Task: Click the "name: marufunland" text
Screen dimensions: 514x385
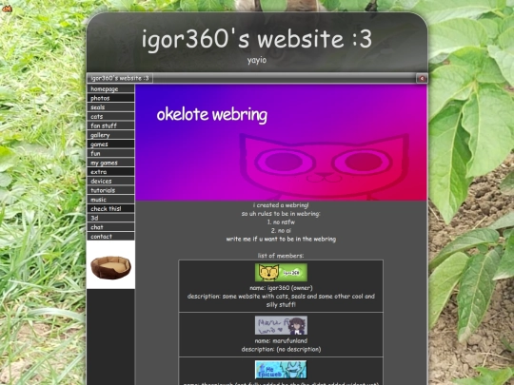Action: coord(281,340)
